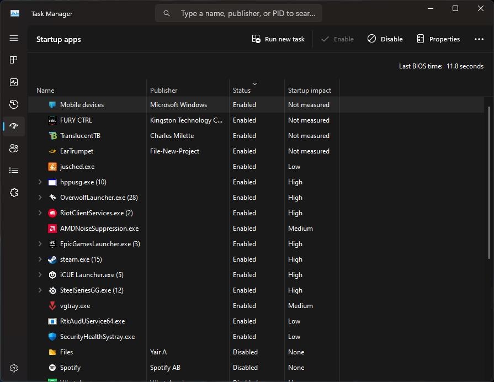This screenshot has height=382, width=494.
Task: Open Users page in sidebar
Action: pos(14,148)
